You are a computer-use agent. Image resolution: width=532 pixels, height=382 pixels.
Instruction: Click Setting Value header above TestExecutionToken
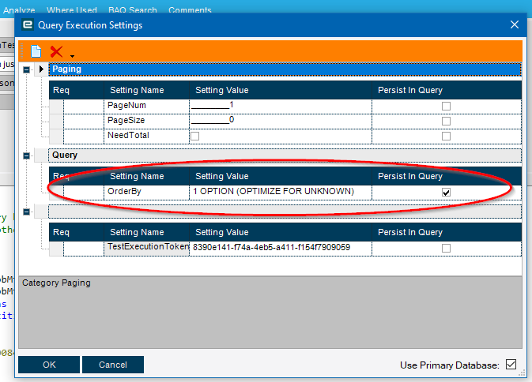pos(281,232)
